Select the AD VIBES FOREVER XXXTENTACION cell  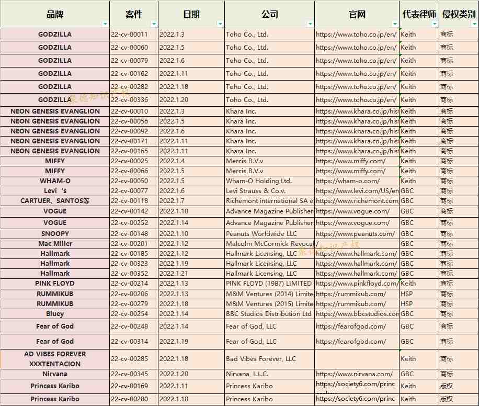pyautogui.click(x=55, y=359)
